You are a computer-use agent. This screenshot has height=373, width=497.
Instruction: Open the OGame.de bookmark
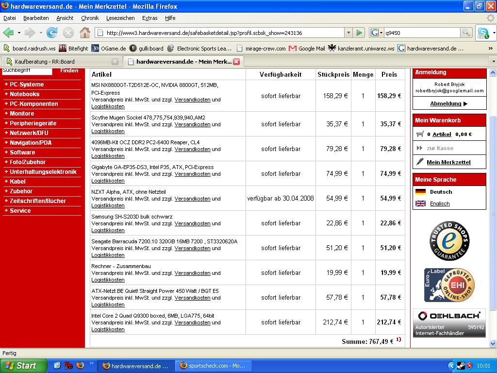(109, 49)
